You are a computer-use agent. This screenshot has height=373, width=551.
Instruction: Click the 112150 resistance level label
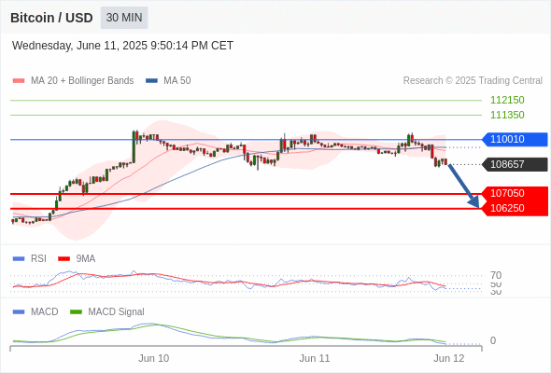coord(507,100)
